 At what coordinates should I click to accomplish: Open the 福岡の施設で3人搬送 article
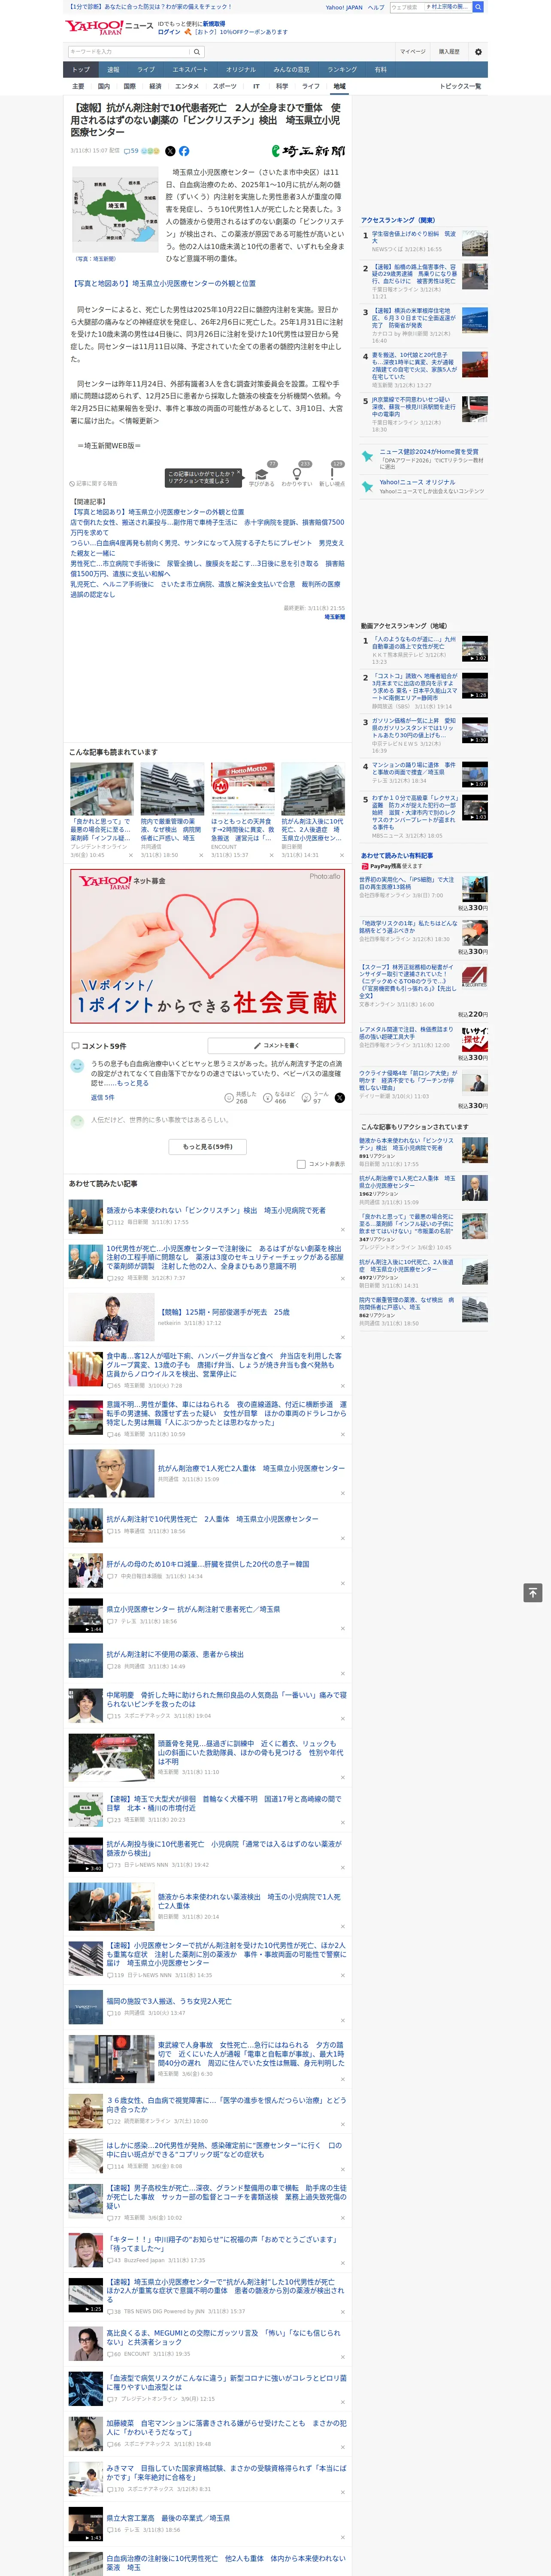pyautogui.click(x=169, y=2001)
